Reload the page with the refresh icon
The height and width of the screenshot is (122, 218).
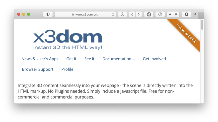point(113,14)
